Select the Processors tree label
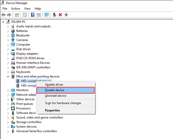 point(23,108)
